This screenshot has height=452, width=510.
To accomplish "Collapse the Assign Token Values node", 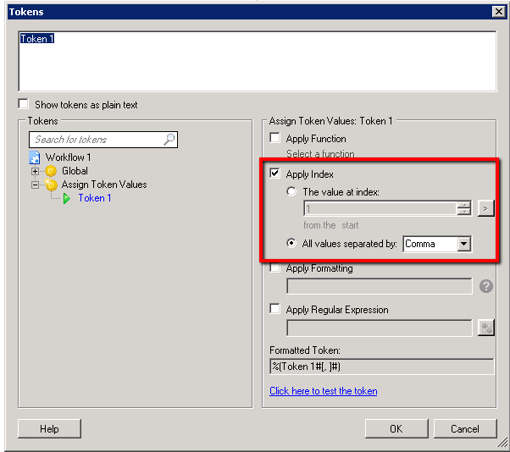I will 35,185.
